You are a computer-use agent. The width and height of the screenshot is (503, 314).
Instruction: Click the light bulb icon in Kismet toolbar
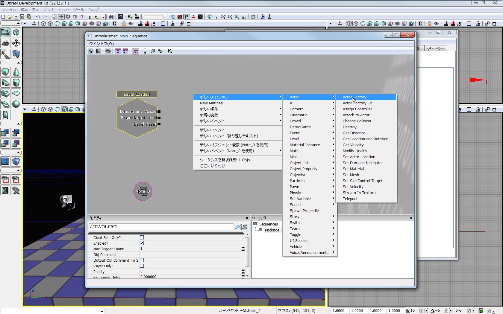pyautogui.click(x=145, y=51)
